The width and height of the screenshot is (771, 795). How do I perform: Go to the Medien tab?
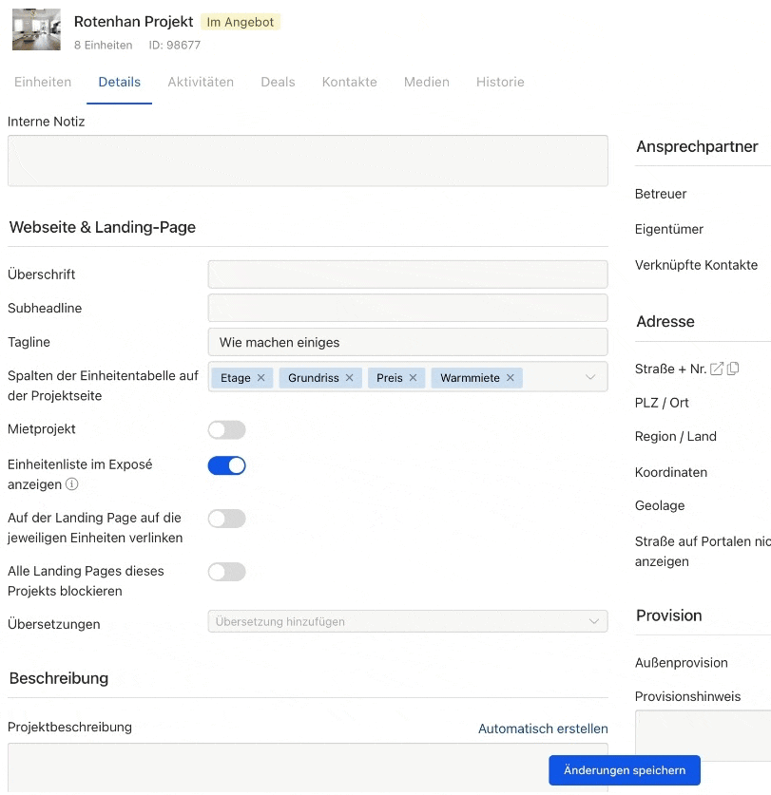pyautogui.click(x=426, y=83)
